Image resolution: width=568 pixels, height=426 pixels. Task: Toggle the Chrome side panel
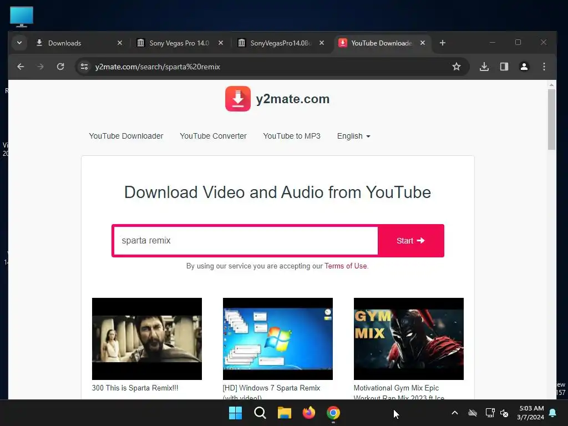[x=504, y=67]
